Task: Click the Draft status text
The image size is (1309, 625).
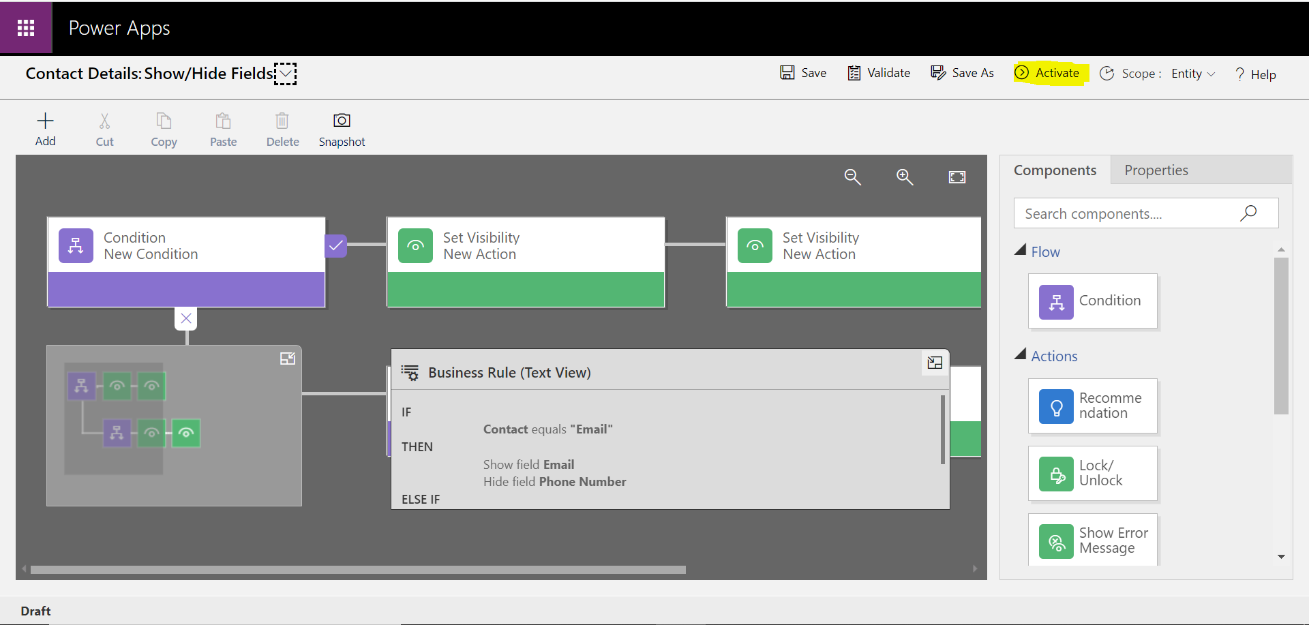Action: coord(35,611)
